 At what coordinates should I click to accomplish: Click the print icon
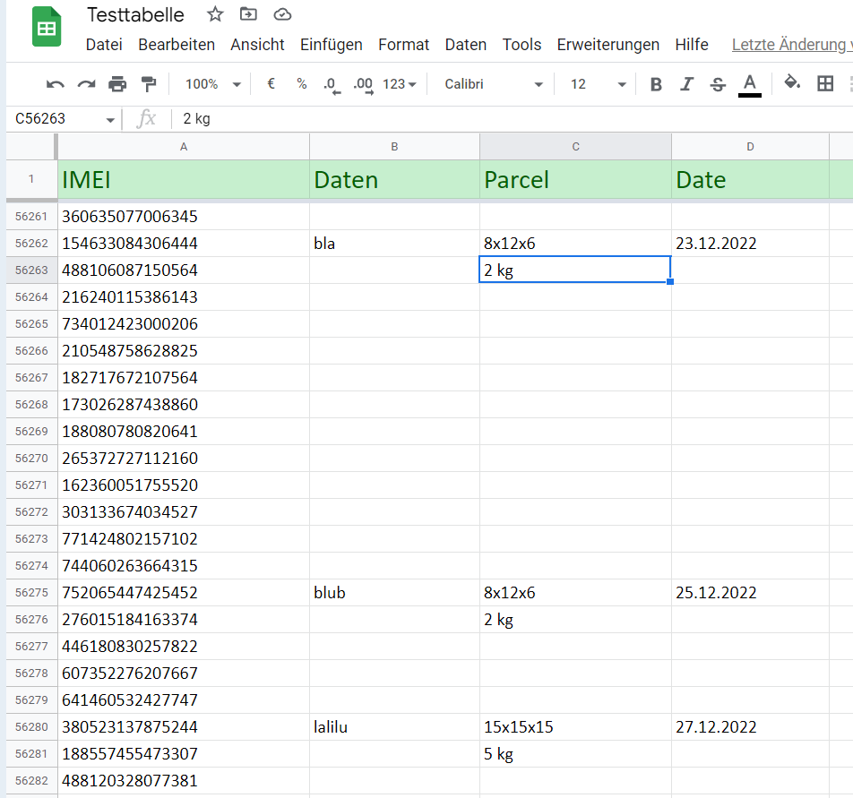coord(117,84)
